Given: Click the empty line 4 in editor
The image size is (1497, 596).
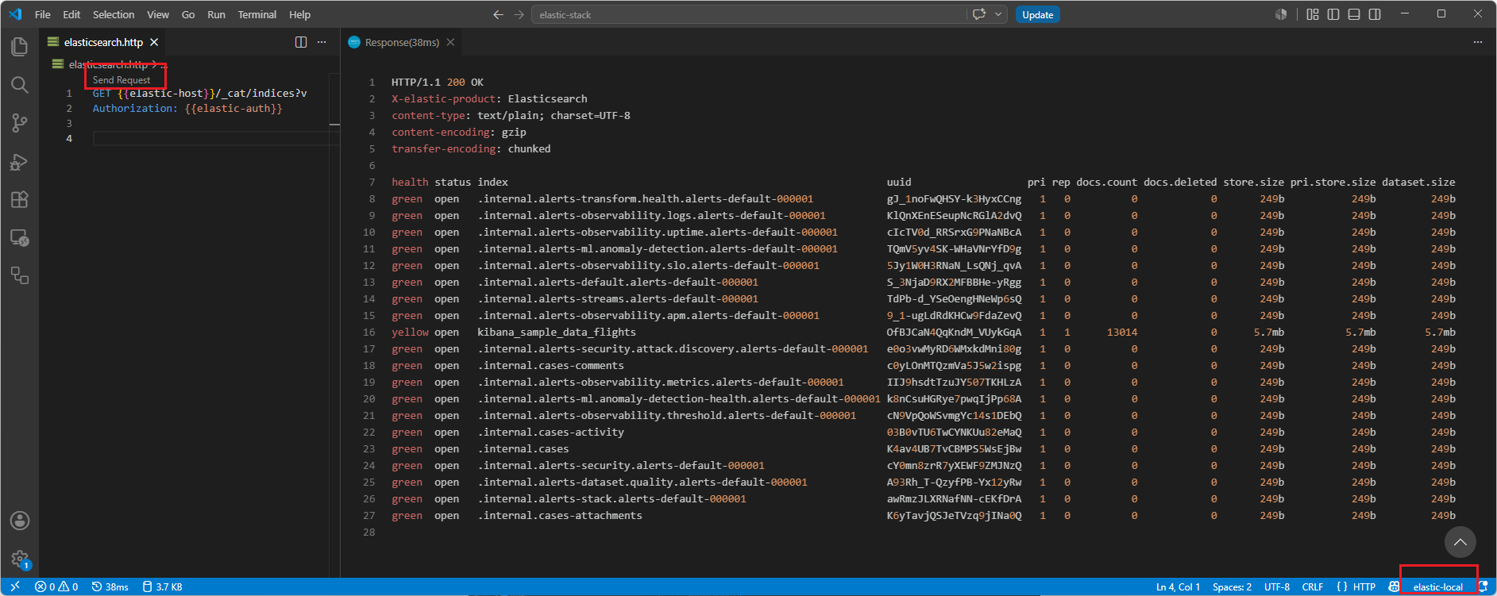Looking at the screenshot, I should click(x=214, y=139).
